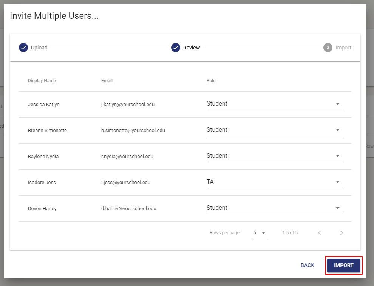
Task: Click the numbered Import step circle
Action: pos(327,48)
